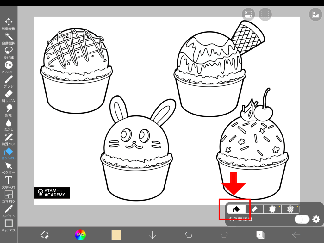
Task: Switch to the bucket fill mode tab
Action: tap(236, 209)
